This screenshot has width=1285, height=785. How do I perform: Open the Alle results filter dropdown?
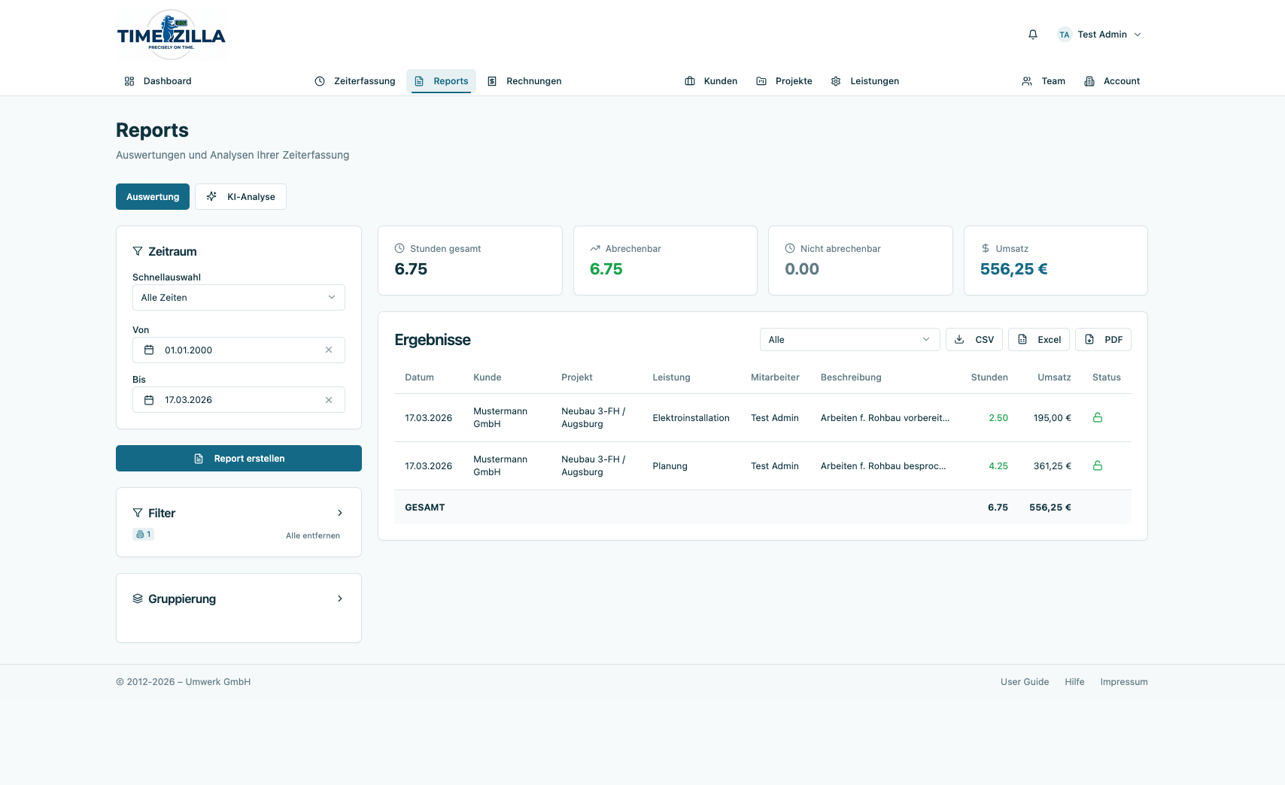[x=849, y=340]
